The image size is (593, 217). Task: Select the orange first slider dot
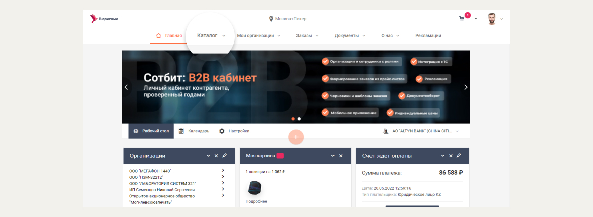293,119
